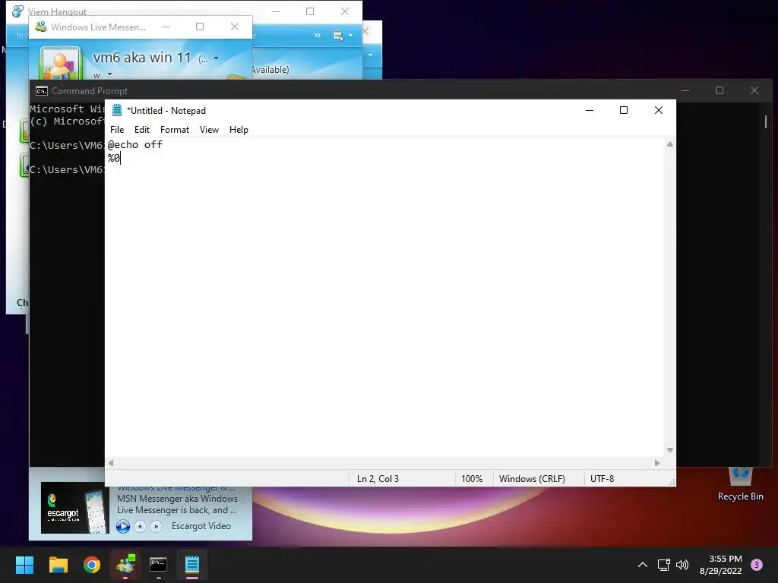Launch Google Chrome from the taskbar
The width and height of the screenshot is (778, 583).
[x=92, y=565]
